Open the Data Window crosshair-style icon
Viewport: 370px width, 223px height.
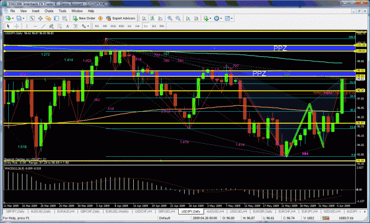pos(40,18)
